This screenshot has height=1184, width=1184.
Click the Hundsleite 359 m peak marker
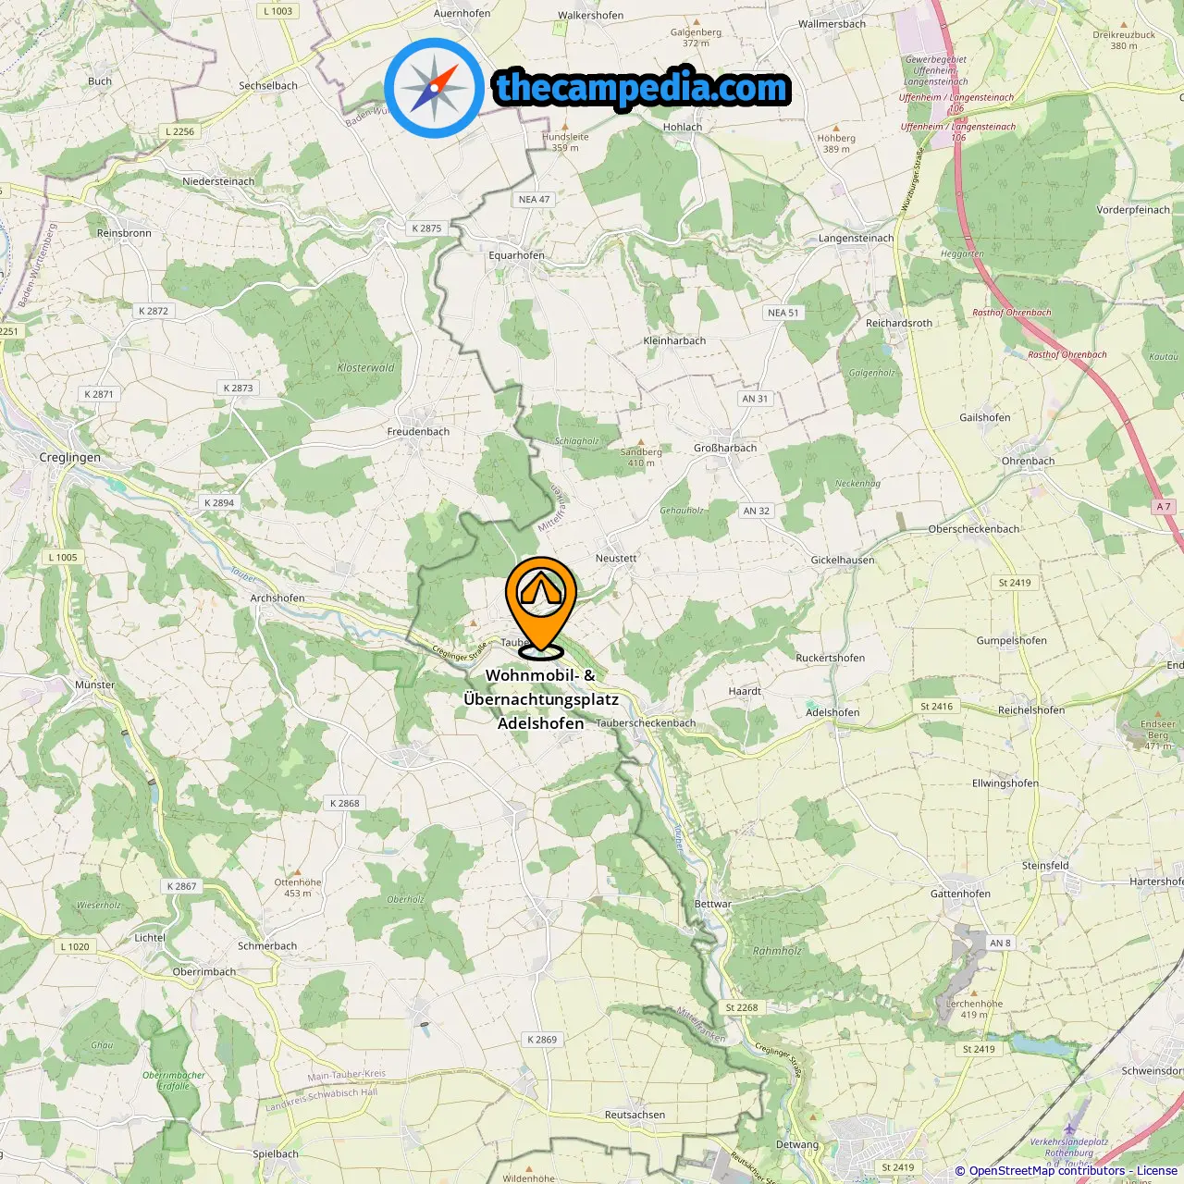pyautogui.click(x=565, y=127)
